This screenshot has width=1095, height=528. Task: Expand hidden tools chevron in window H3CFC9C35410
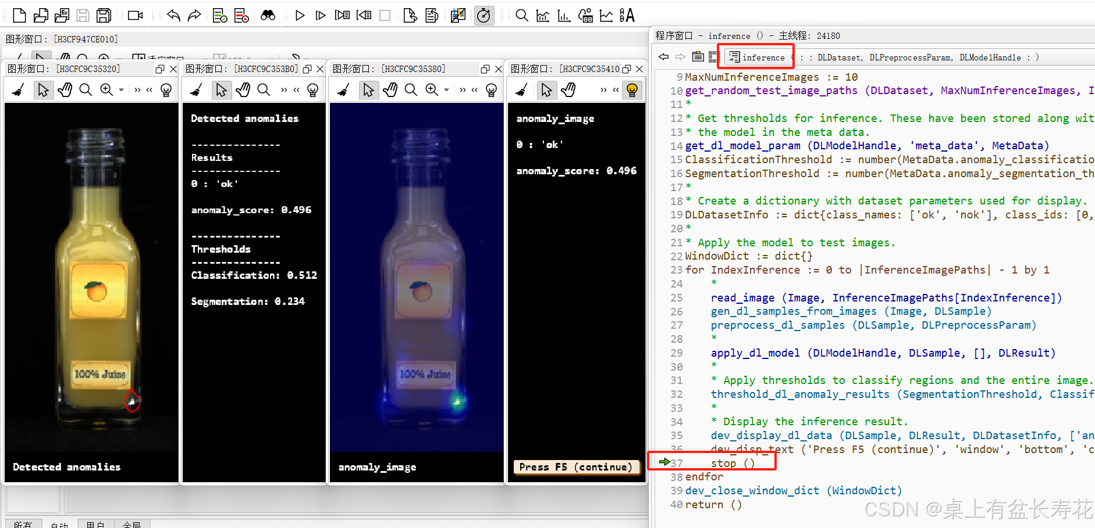pos(603,90)
